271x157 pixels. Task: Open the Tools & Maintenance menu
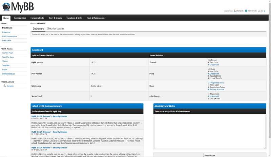click(96, 18)
